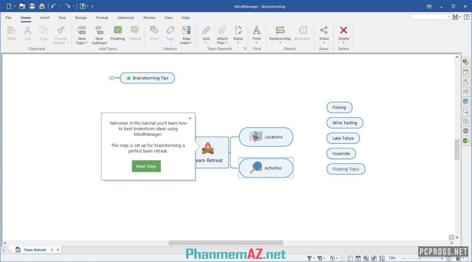Select the Brainstorming Tips topic
The width and height of the screenshot is (472, 262).
(x=147, y=78)
